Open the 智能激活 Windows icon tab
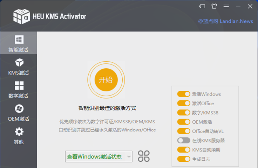 pos(19,39)
